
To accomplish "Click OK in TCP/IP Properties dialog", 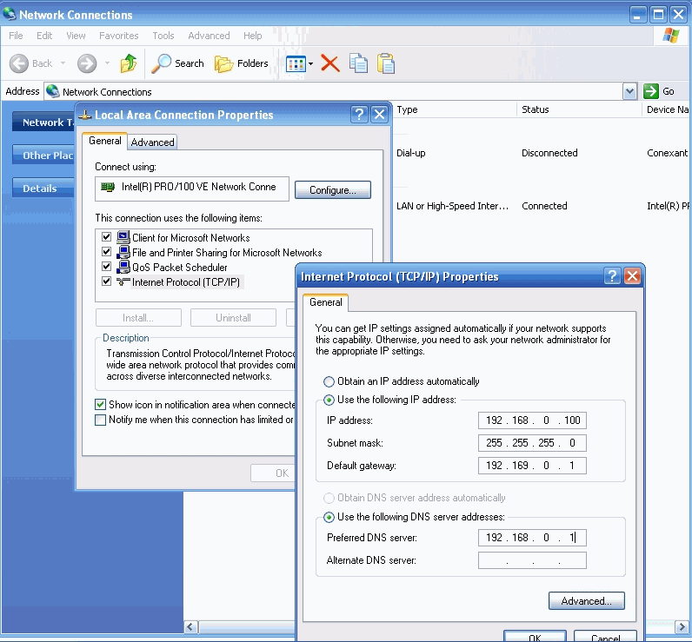I will [535, 636].
